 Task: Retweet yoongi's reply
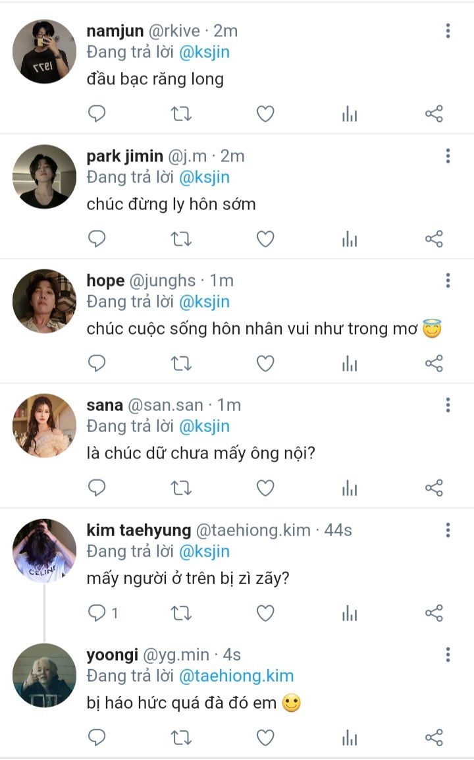pyautogui.click(x=181, y=738)
